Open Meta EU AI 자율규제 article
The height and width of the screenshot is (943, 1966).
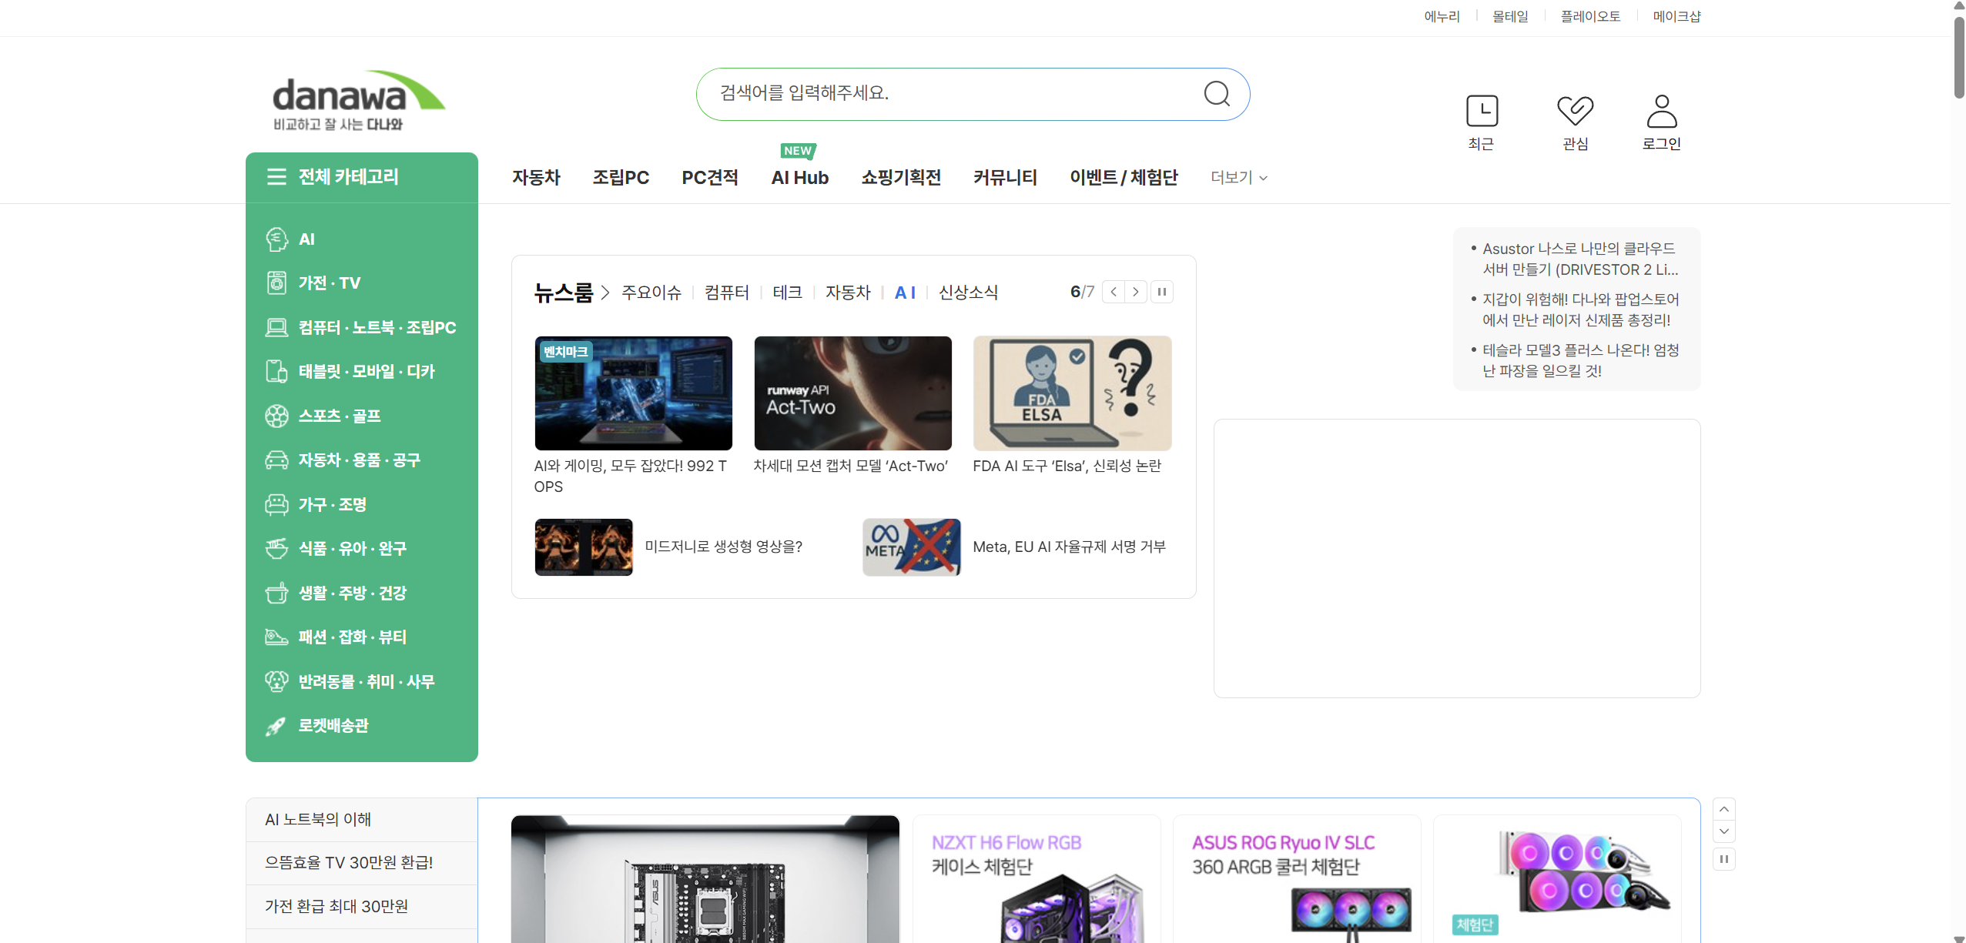[x=1068, y=547]
